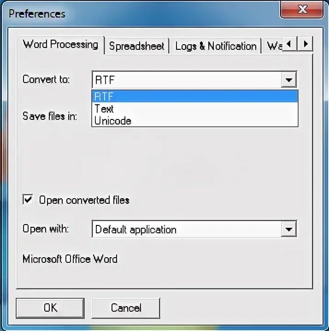329x331 pixels.
Task: Pick Unicode in the Convert to list
Action: pos(195,121)
